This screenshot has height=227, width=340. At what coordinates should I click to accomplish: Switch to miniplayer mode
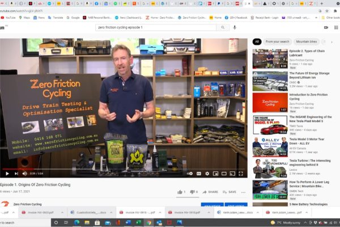tap(215, 174)
